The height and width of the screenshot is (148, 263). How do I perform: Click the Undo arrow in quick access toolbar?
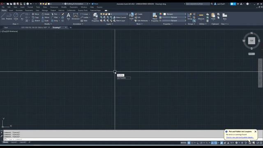click(31, 4)
